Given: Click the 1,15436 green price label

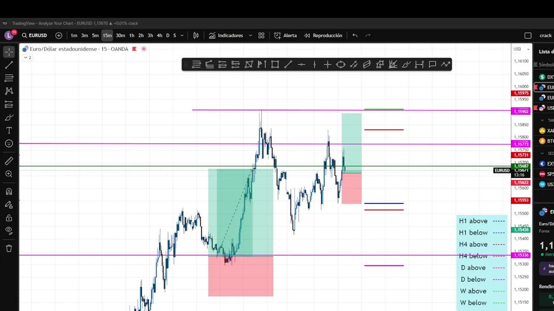Looking at the screenshot, I should coord(521,230).
